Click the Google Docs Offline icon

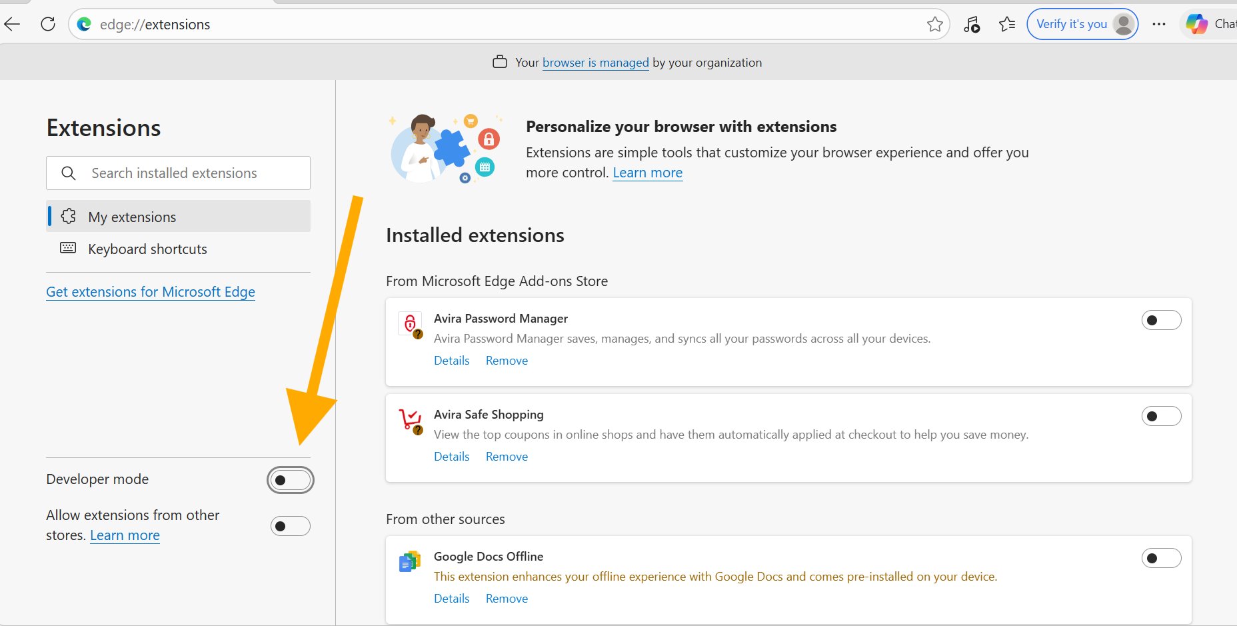point(410,561)
